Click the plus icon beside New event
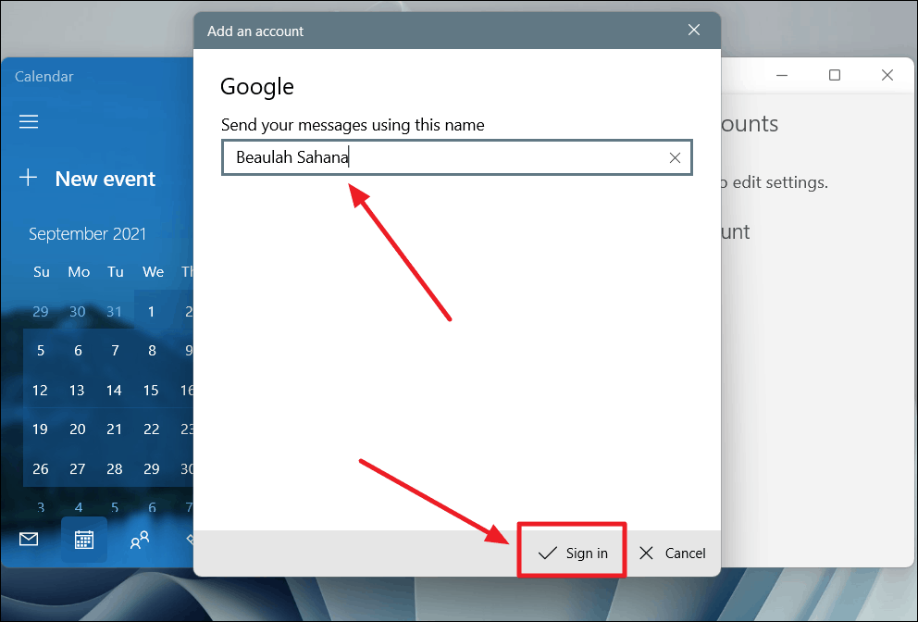918x622 pixels. 28,178
